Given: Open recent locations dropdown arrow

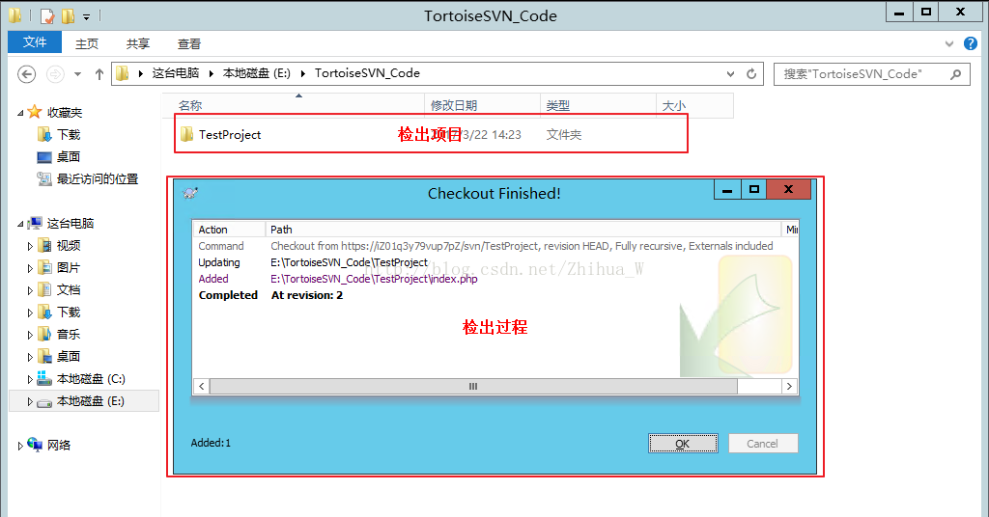Looking at the screenshot, I should click(77, 74).
